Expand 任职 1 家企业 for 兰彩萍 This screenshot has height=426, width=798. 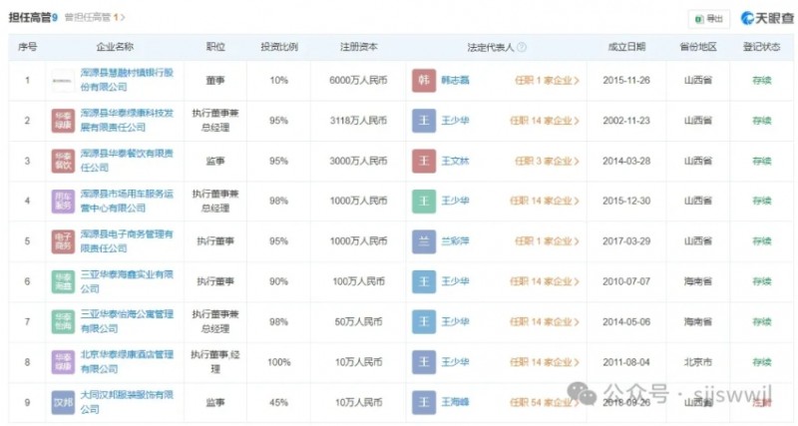pos(547,241)
